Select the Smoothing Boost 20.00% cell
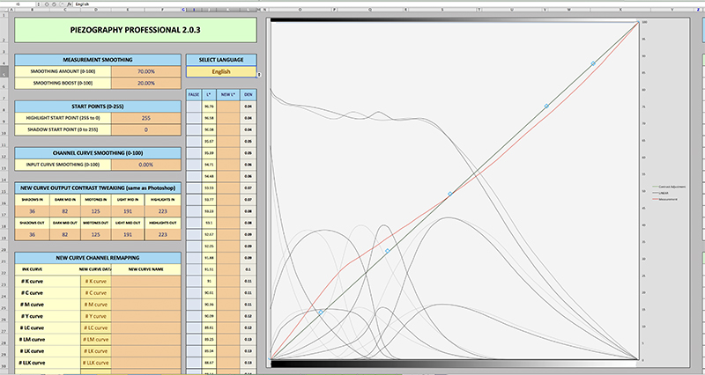705x375 pixels. click(x=145, y=82)
